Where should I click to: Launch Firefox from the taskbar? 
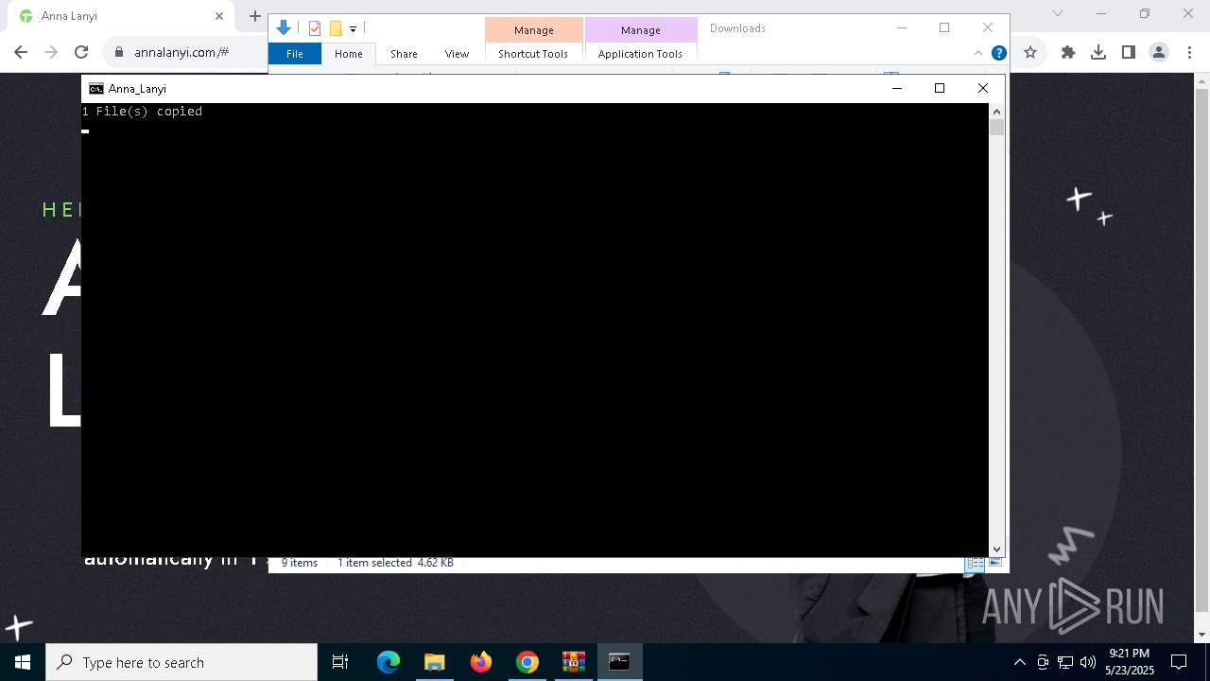click(x=481, y=662)
